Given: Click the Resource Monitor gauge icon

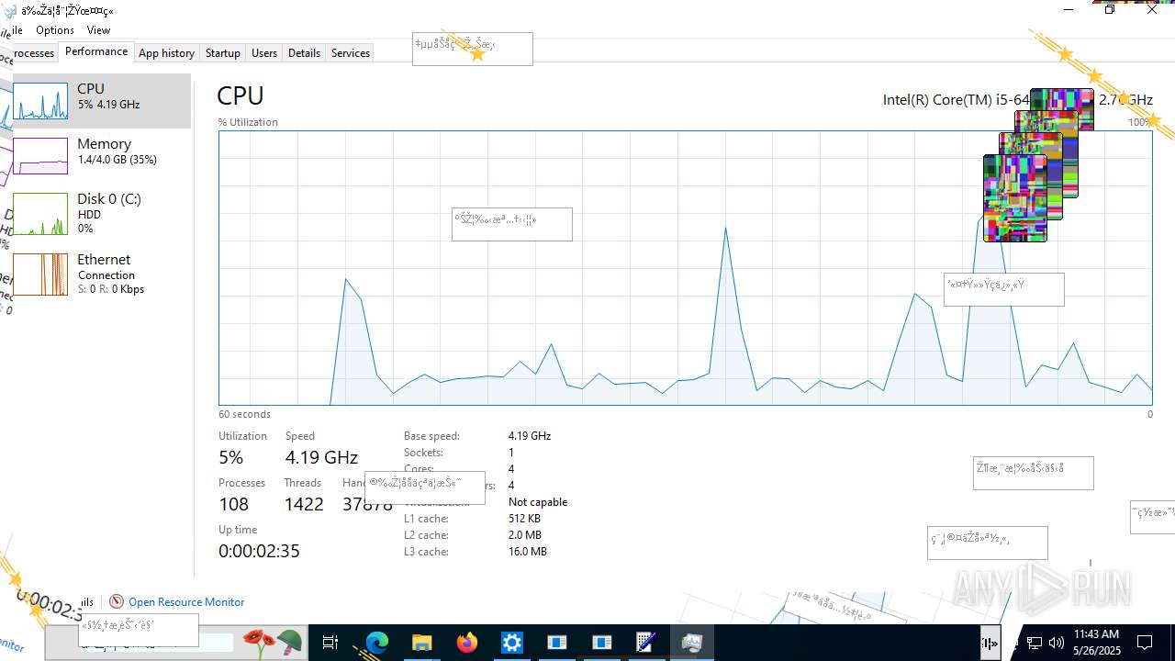Looking at the screenshot, I should (117, 601).
